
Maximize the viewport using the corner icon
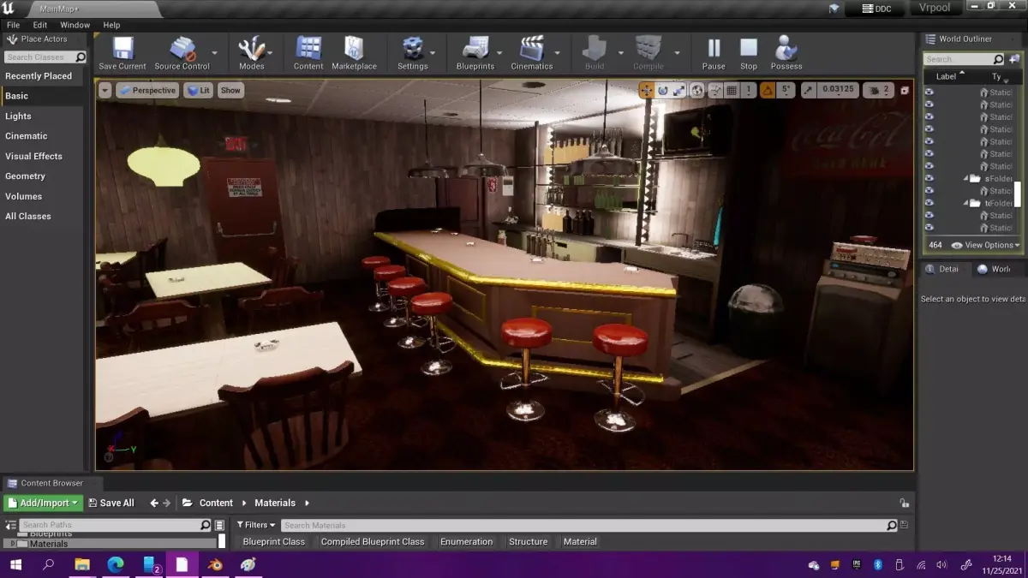905,90
